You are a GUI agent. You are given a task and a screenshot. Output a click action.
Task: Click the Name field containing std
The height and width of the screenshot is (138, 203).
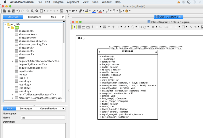(x=43, y=118)
